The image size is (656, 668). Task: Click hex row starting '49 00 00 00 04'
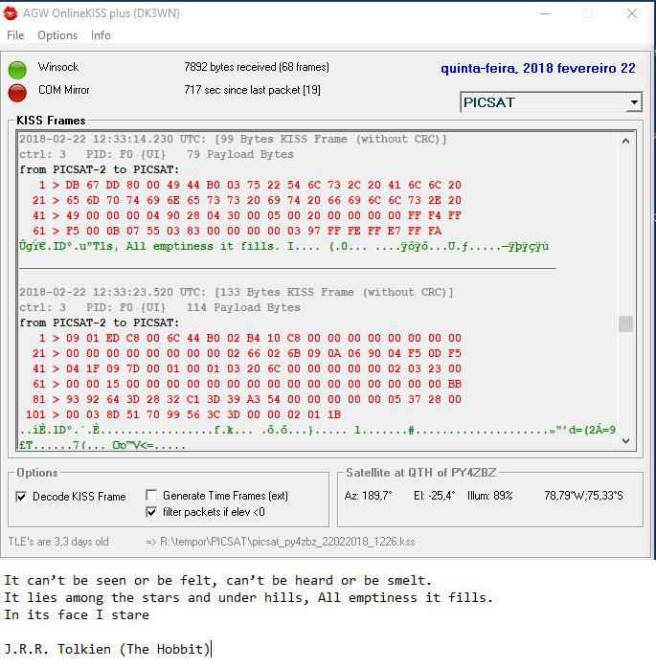click(247, 215)
